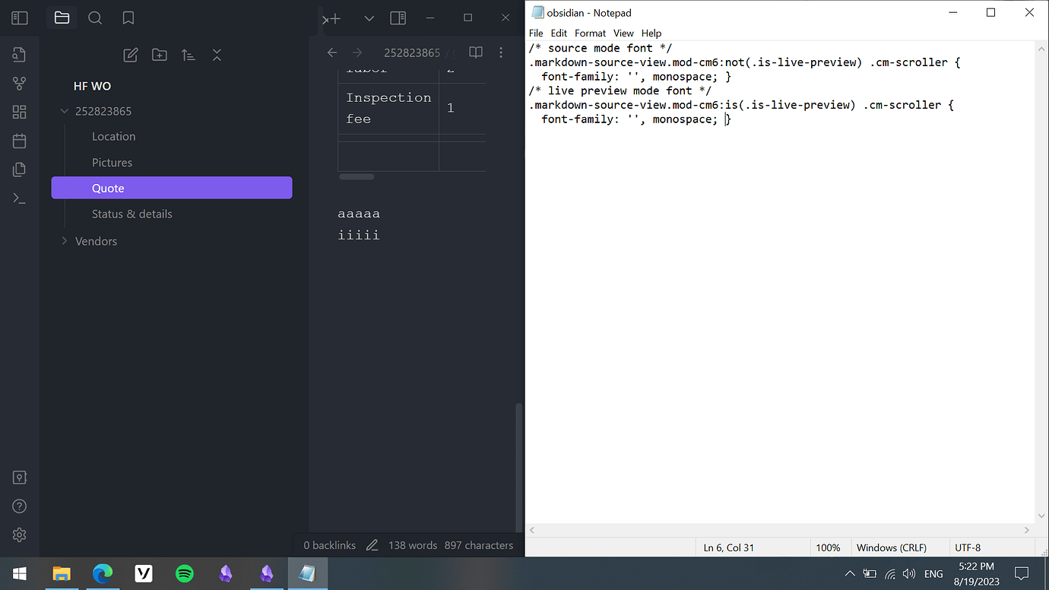Toggle the Obsidian right sidebar

click(x=398, y=18)
